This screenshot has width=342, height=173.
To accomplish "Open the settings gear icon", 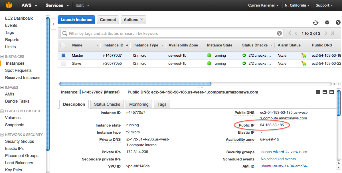I will coord(327,22).
